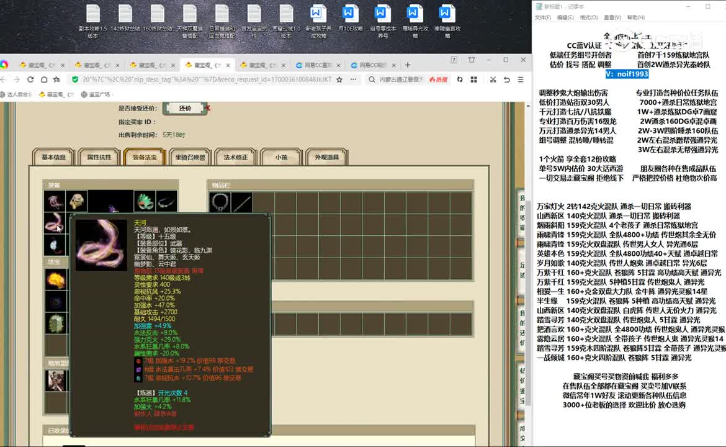The width and height of the screenshot is (726, 447).
Task: Click Notepad line starting 一战倾城 160+克火四阶混队
Action: (x=614, y=358)
